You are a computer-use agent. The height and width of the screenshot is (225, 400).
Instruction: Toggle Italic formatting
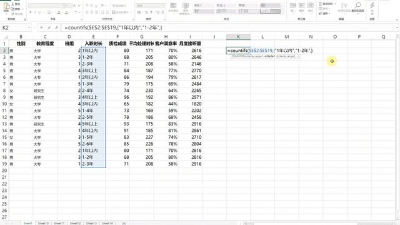pos(35,12)
